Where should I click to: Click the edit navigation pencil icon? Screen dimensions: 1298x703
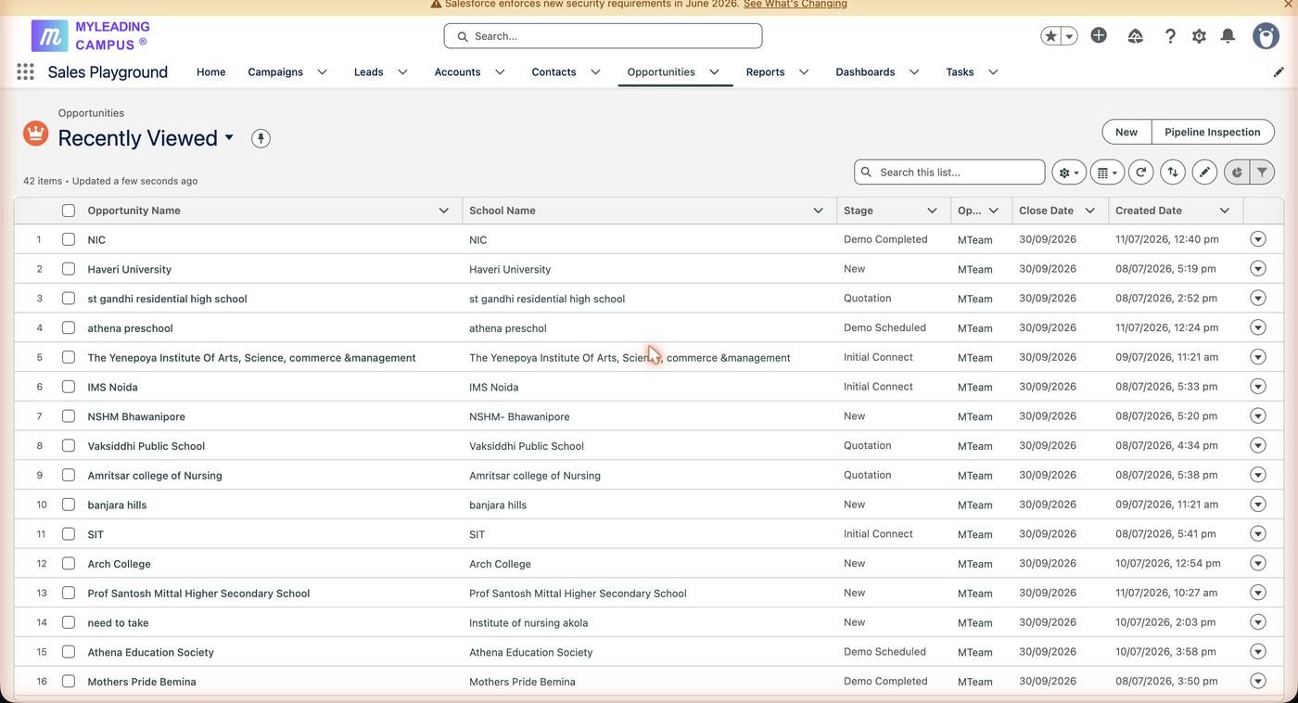coord(1279,71)
